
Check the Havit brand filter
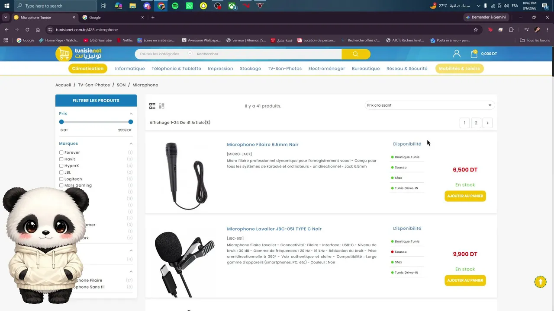[61, 159]
